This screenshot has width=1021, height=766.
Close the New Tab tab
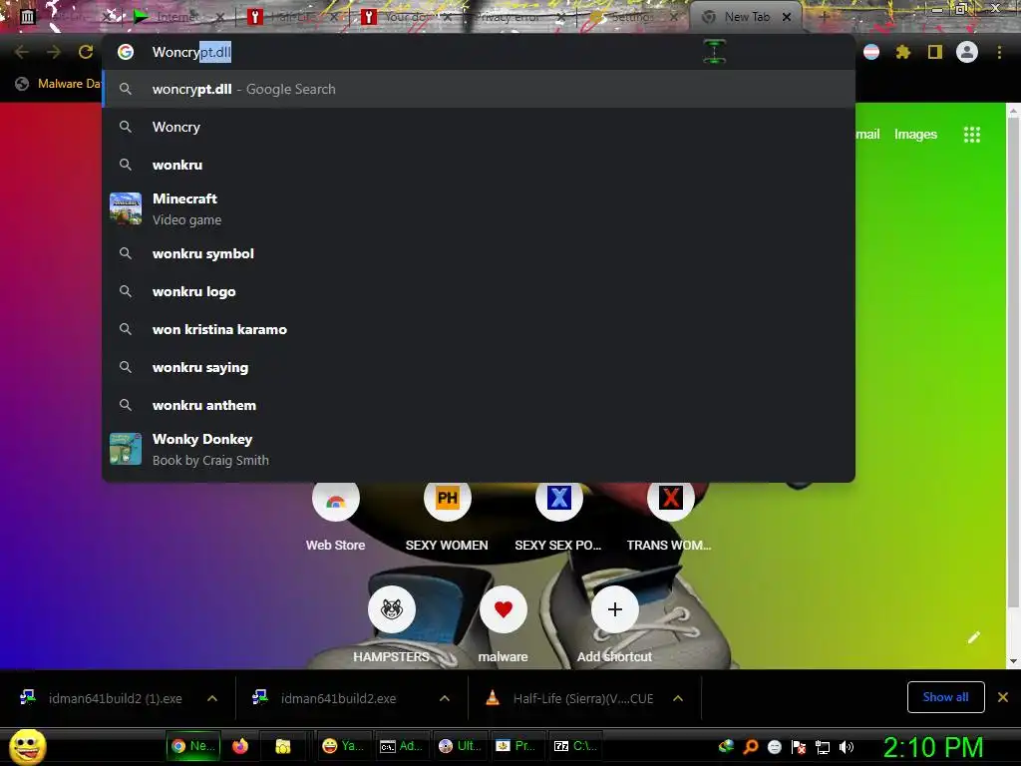pos(787,17)
